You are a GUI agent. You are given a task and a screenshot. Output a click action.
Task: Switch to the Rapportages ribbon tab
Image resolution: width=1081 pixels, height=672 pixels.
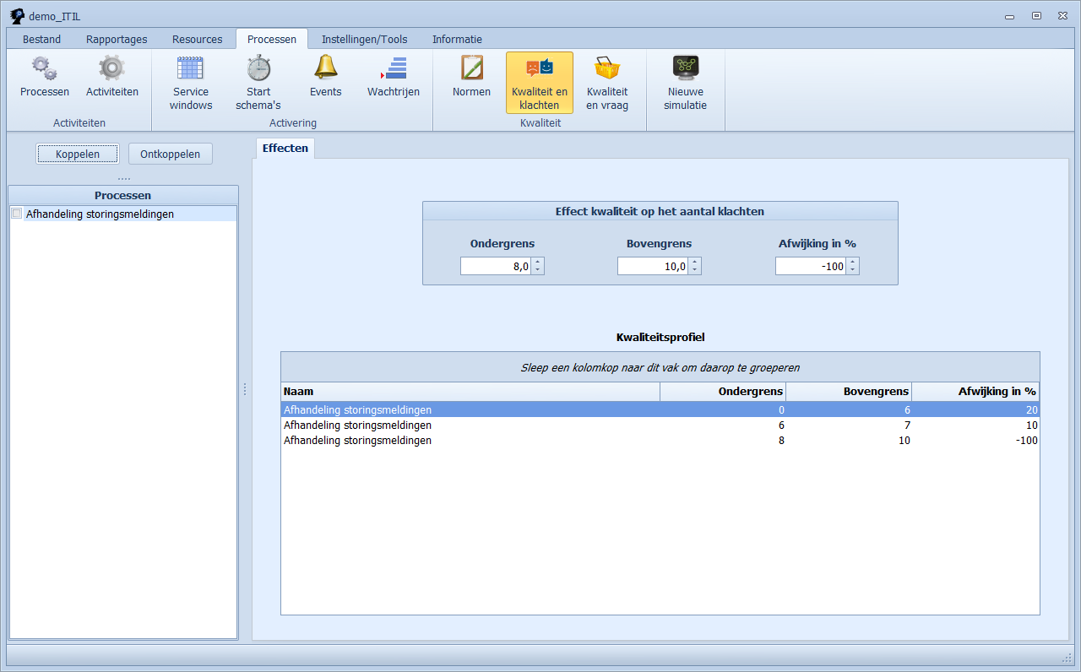click(117, 39)
